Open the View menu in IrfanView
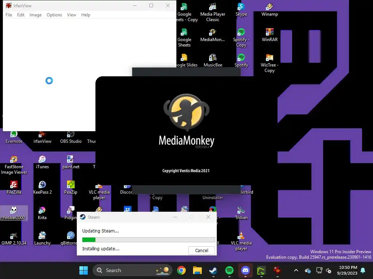Screen dimensions: 373x279 point(71,15)
